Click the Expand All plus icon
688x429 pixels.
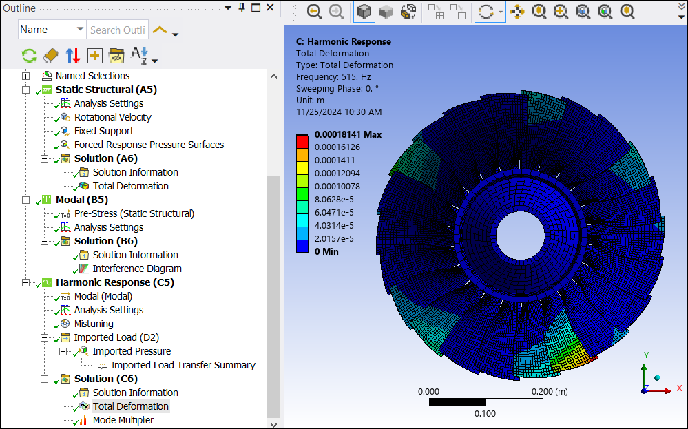pos(94,56)
